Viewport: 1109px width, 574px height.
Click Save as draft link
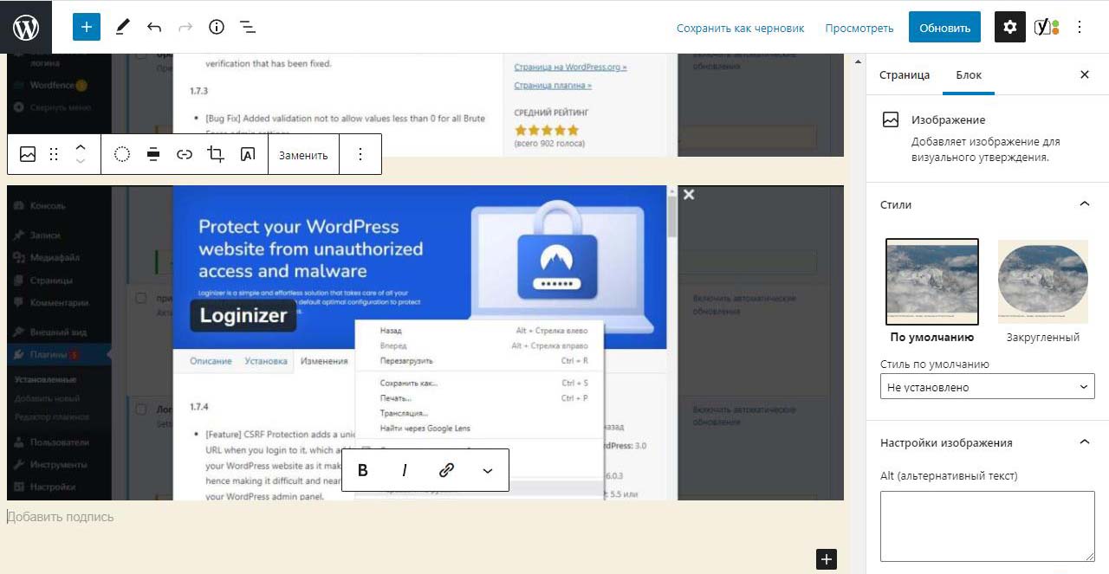click(740, 28)
